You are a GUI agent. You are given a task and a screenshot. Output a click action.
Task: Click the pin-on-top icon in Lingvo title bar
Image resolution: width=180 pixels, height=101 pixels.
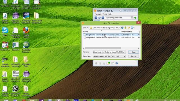coord(121,11)
